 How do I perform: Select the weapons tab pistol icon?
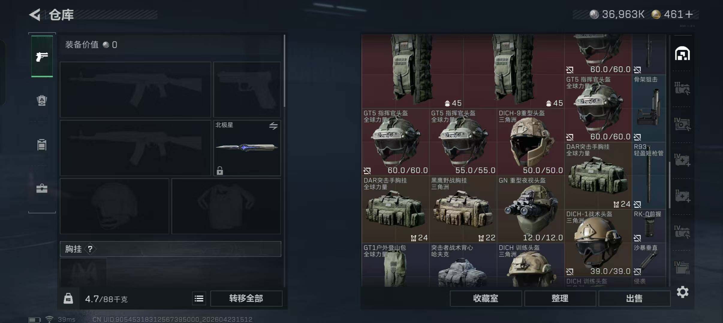pos(42,57)
